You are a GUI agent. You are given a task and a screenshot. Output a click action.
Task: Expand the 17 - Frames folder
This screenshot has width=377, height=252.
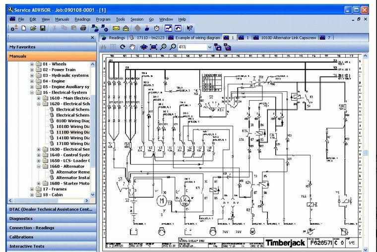(x=32, y=189)
